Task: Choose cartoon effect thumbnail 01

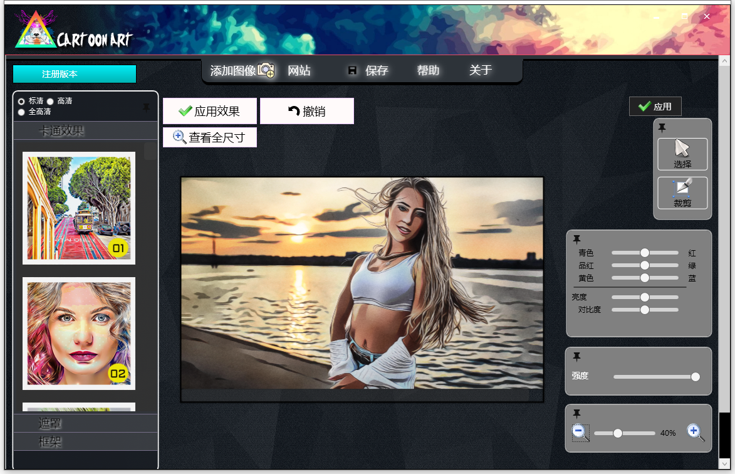Action: pos(79,208)
